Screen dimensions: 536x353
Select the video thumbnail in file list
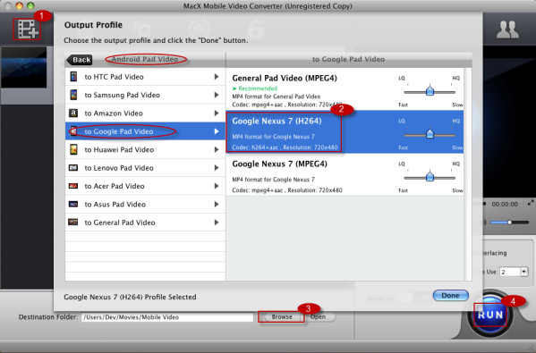(23, 68)
